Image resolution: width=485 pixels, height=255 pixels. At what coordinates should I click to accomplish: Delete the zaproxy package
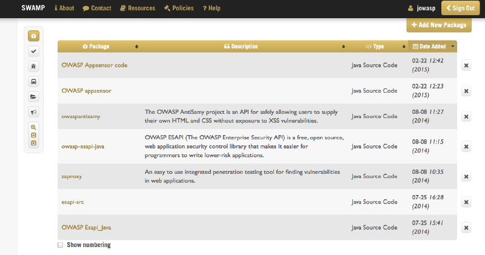point(466,176)
